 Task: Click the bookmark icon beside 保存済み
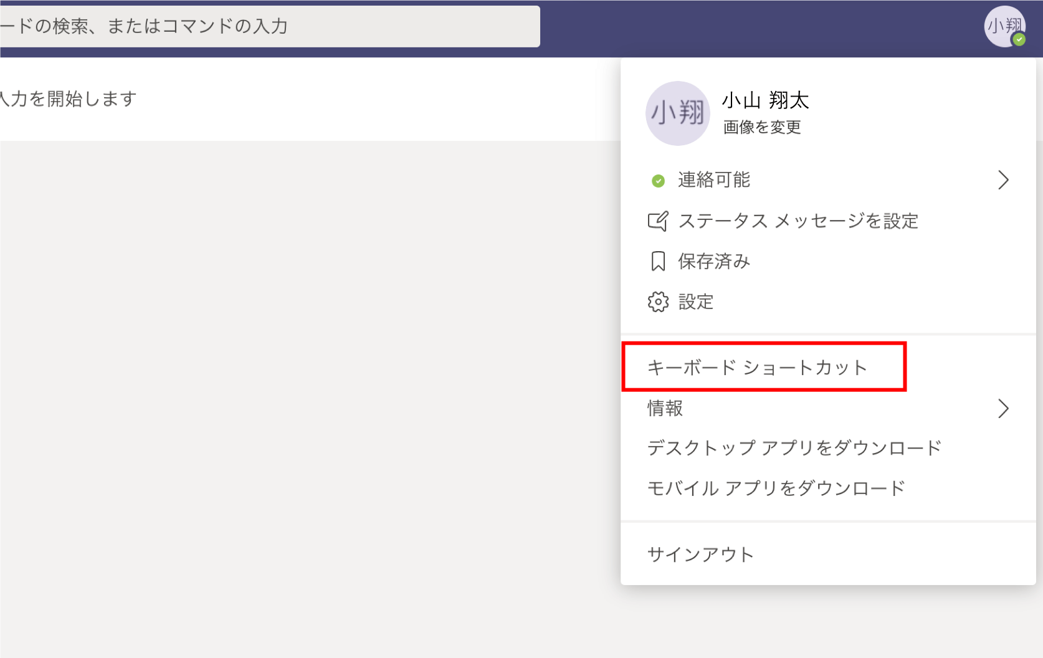pyautogui.click(x=658, y=262)
